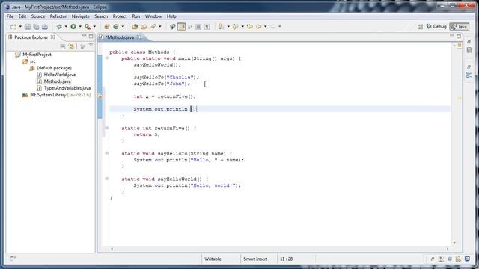Screen dimensions: 479x269
Task: Click warning marker beside int x line
Action: coord(100,96)
